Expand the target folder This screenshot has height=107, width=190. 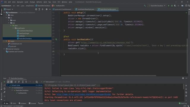tap(7, 41)
